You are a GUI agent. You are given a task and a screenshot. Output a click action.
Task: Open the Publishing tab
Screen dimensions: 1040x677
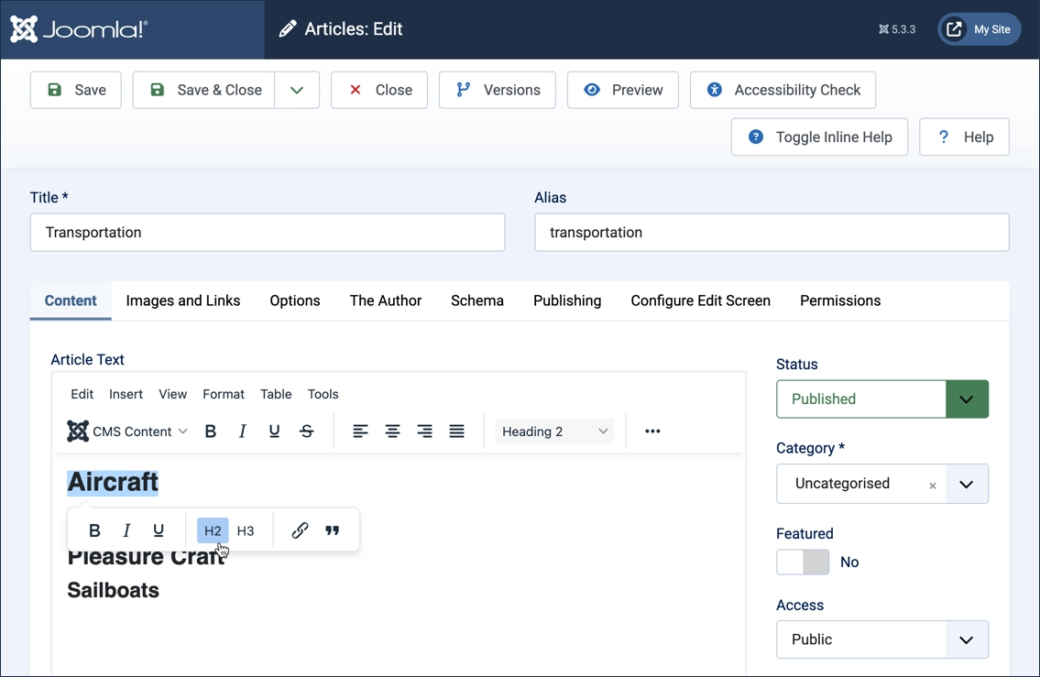coord(566,300)
